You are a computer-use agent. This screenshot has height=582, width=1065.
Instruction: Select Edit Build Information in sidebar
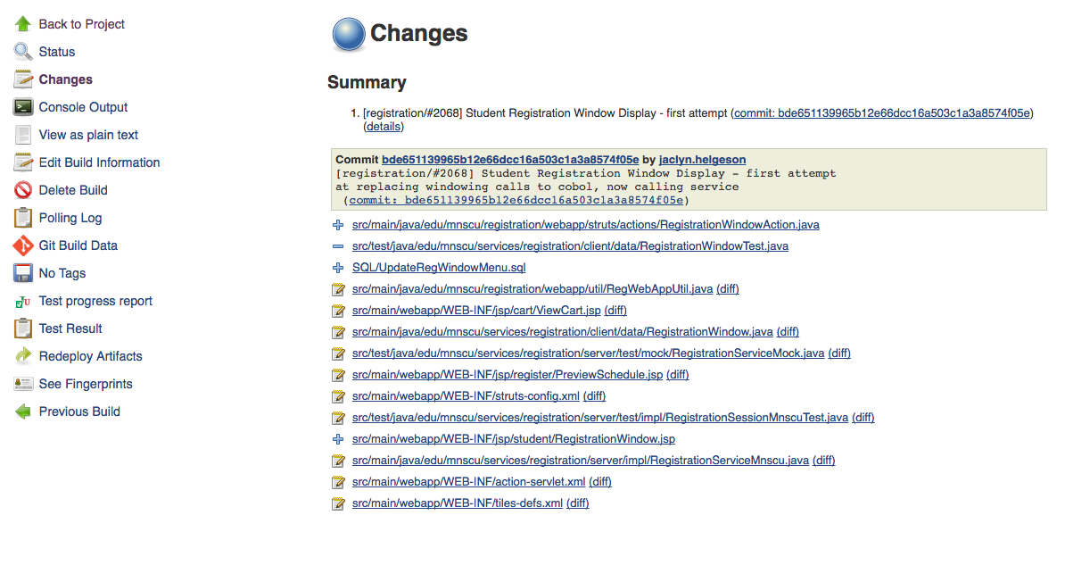point(99,162)
